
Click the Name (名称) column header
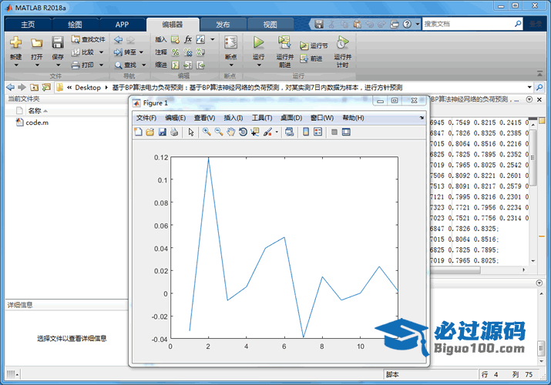coord(35,111)
